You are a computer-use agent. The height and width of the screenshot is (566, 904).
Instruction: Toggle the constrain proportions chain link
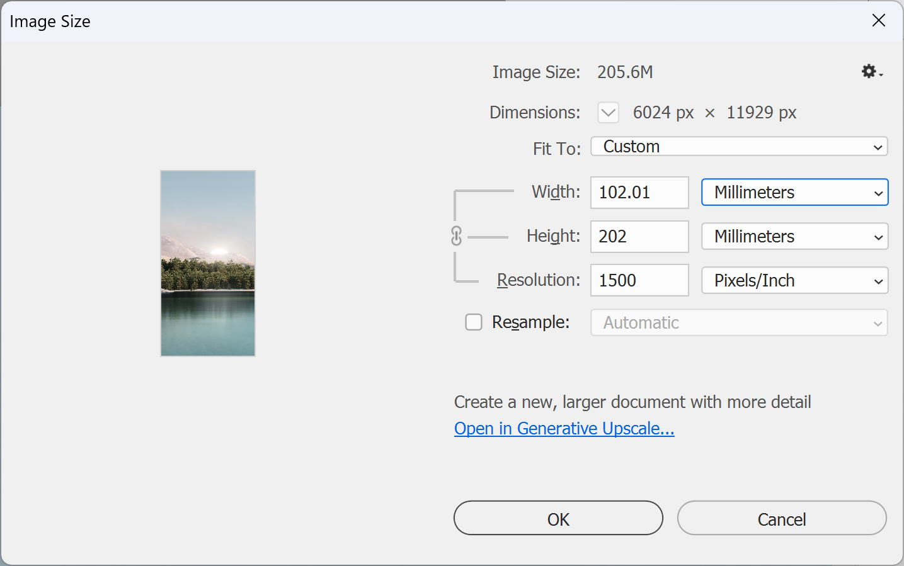click(457, 236)
